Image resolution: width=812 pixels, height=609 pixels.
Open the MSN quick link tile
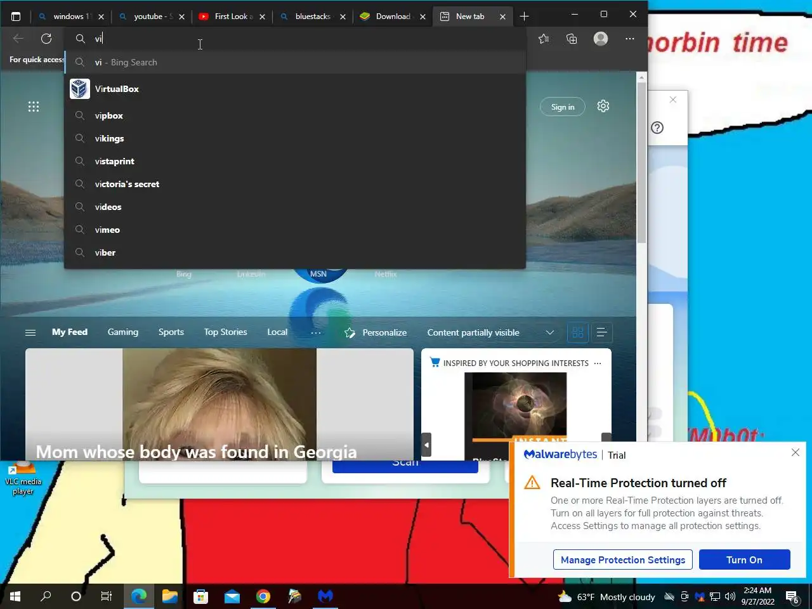tap(318, 273)
